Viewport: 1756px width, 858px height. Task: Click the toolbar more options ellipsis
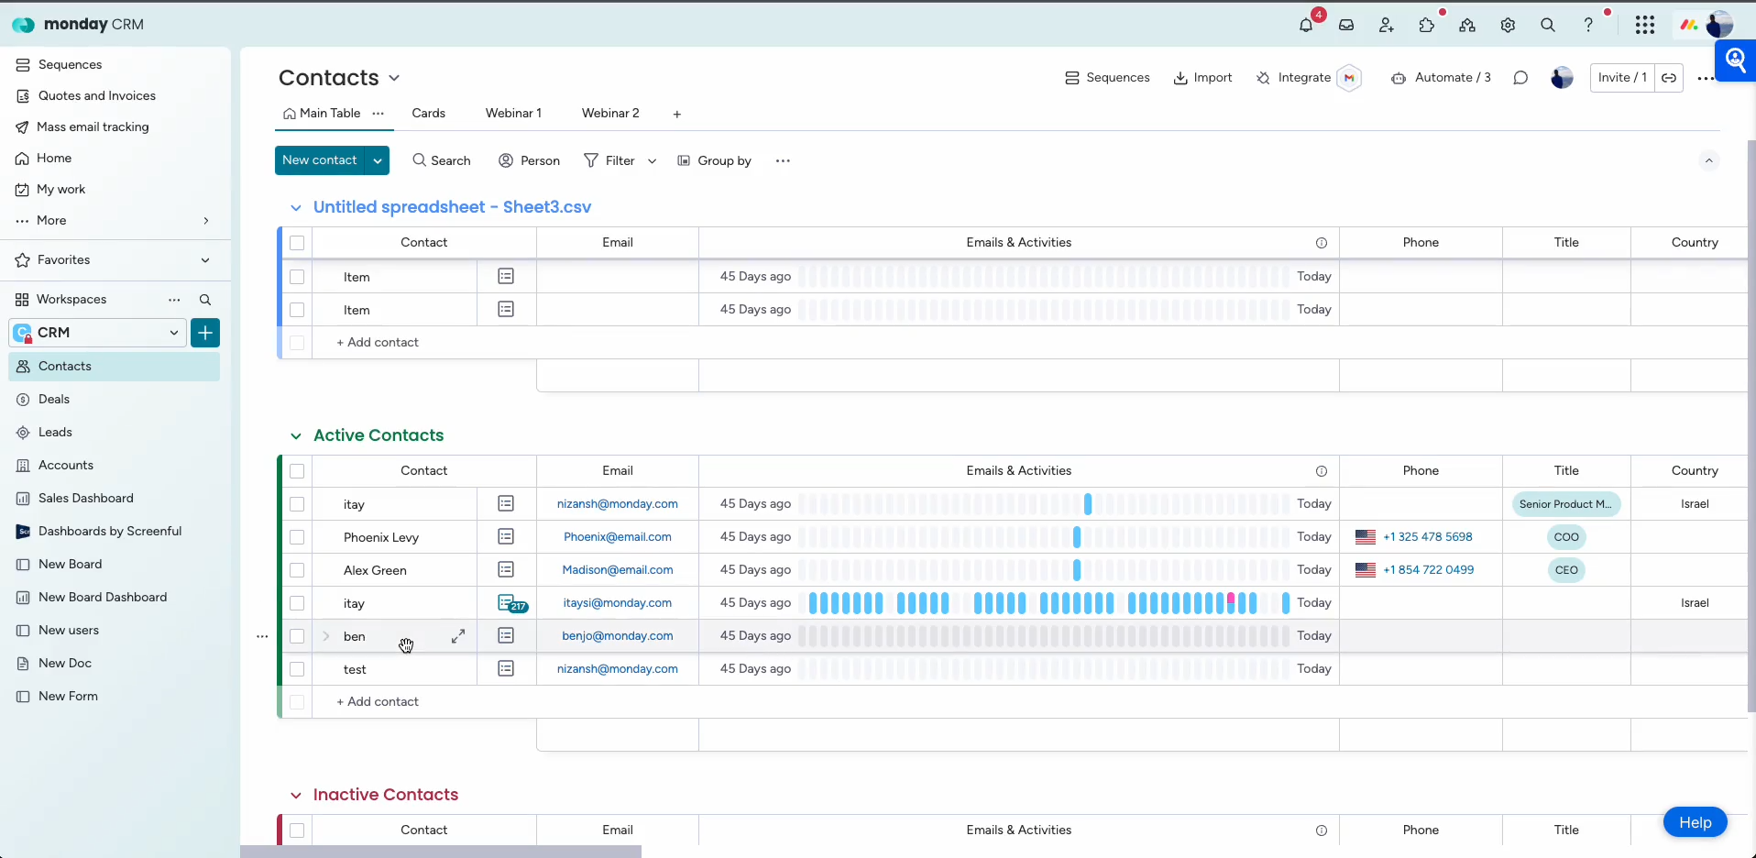(783, 160)
